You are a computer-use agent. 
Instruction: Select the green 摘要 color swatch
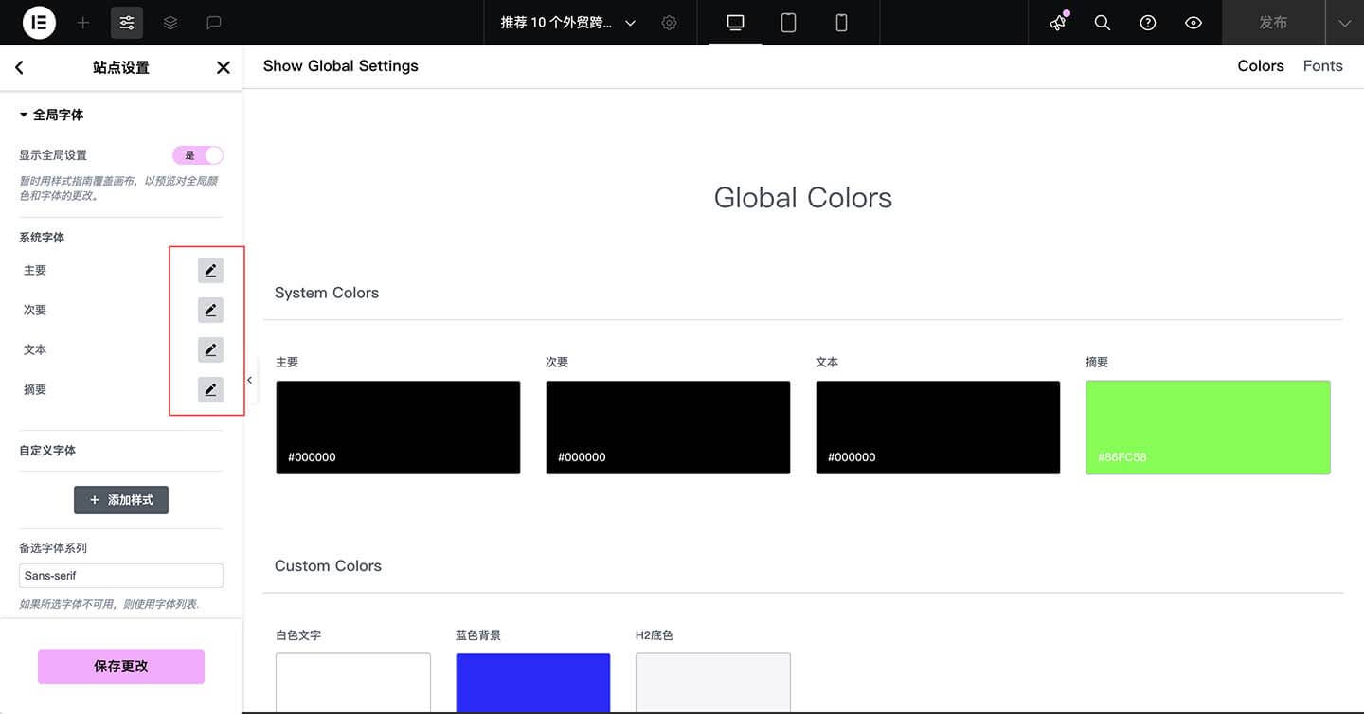[1208, 427]
